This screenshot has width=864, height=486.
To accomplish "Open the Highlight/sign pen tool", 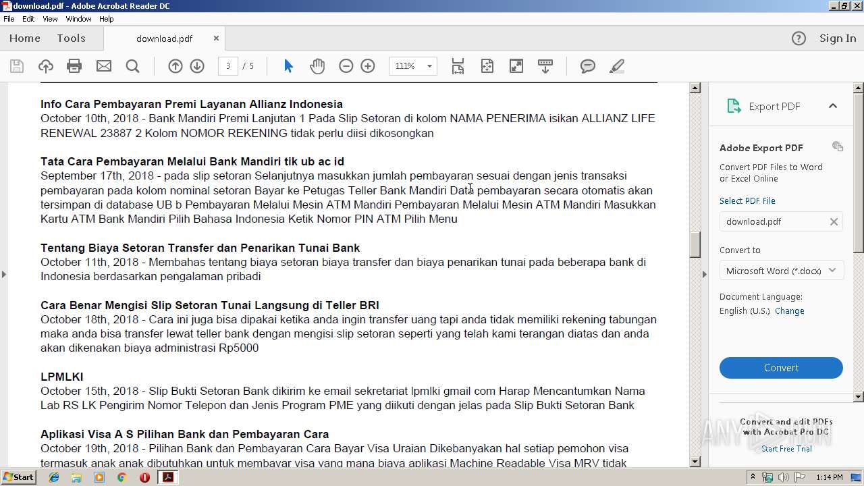I will [x=616, y=66].
